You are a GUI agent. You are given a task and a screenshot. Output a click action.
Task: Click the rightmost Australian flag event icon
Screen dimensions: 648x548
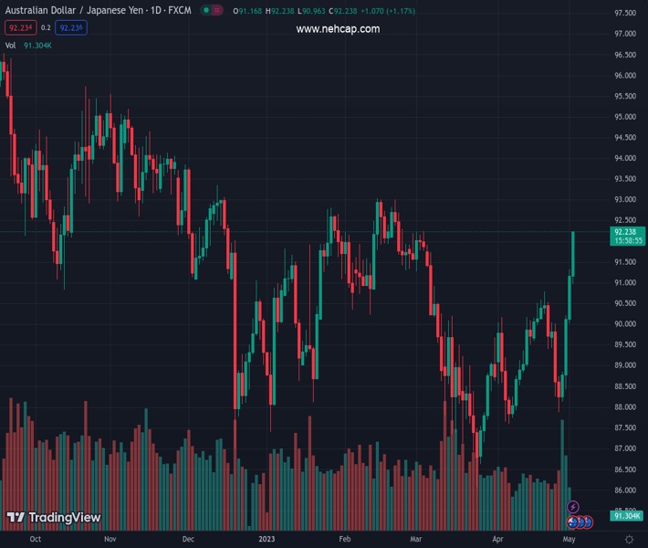[x=588, y=522]
